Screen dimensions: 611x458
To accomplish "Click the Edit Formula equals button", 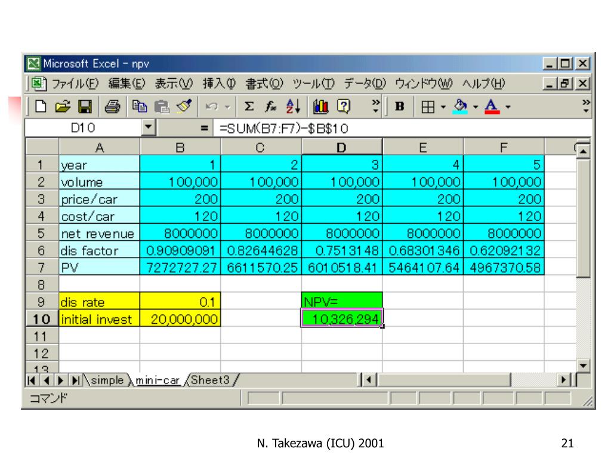I will (x=203, y=128).
